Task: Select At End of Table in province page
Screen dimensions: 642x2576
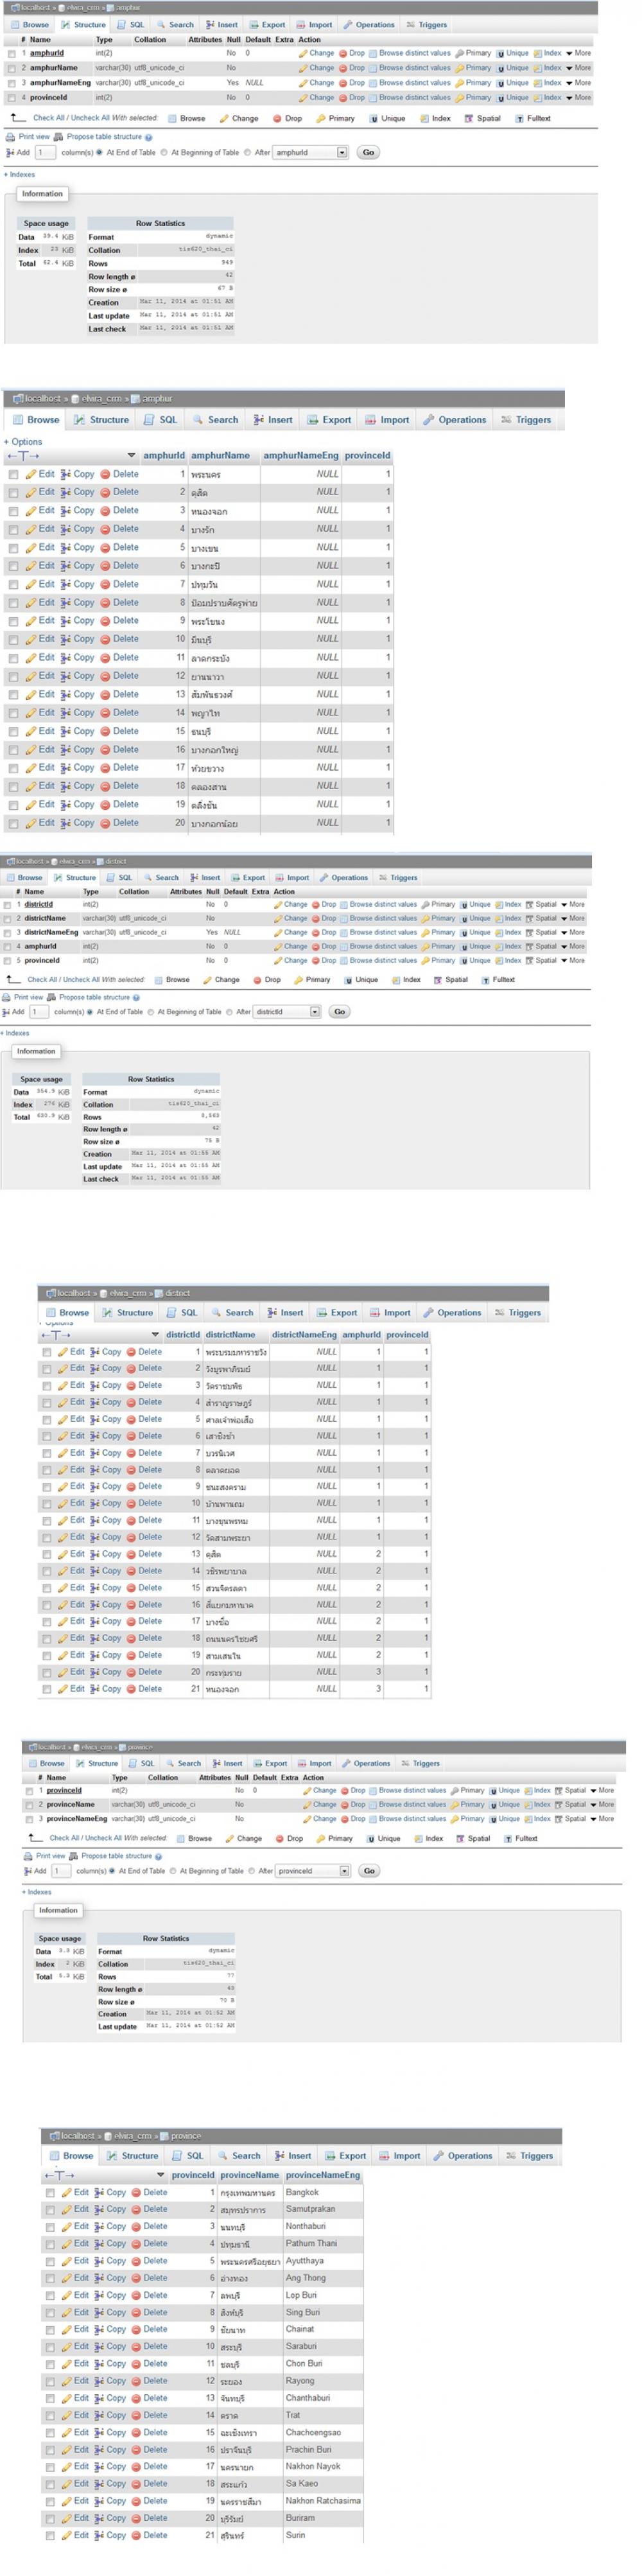Action: [x=113, y=1871]
